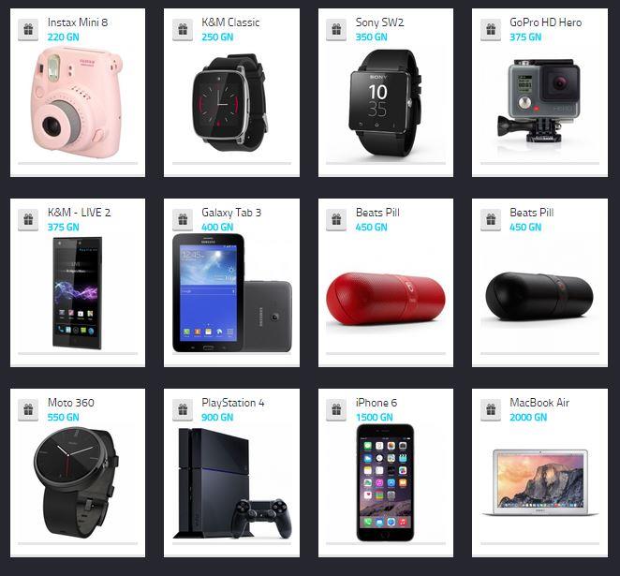Click the iPhone 6 title link
The height and width of the screenshot is (576, 620).
click(376, 403)
